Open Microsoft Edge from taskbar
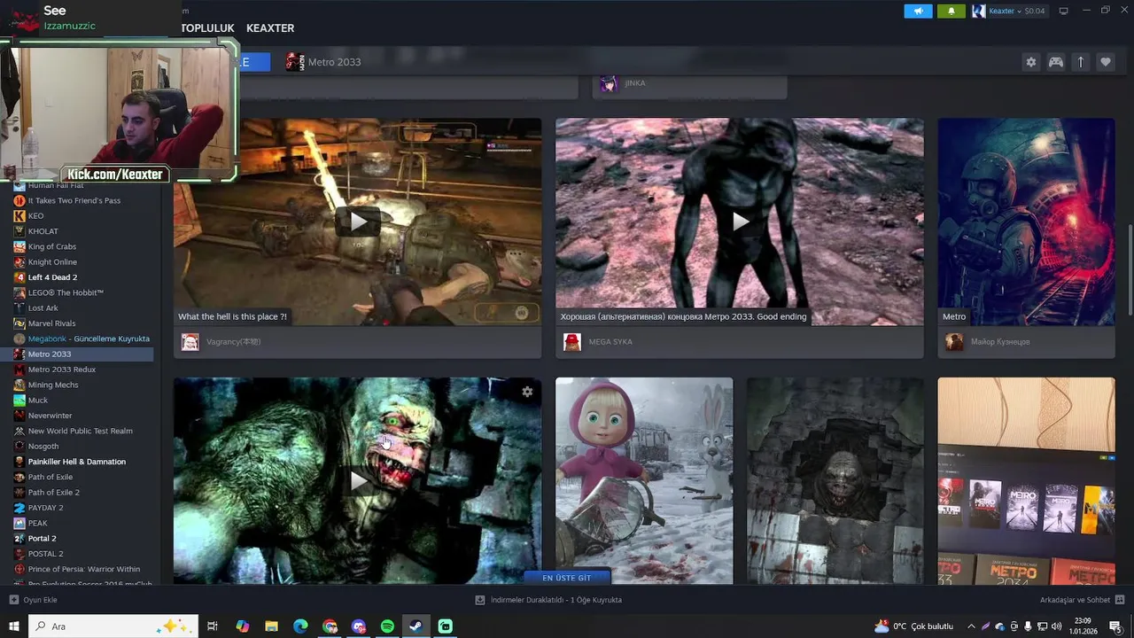Viewport: 1134px width, 638px height. coord(300,626)
